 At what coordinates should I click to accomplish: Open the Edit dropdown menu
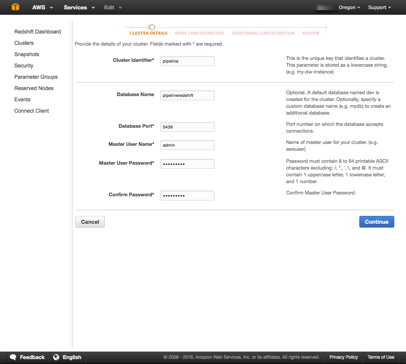coord(113,7)
